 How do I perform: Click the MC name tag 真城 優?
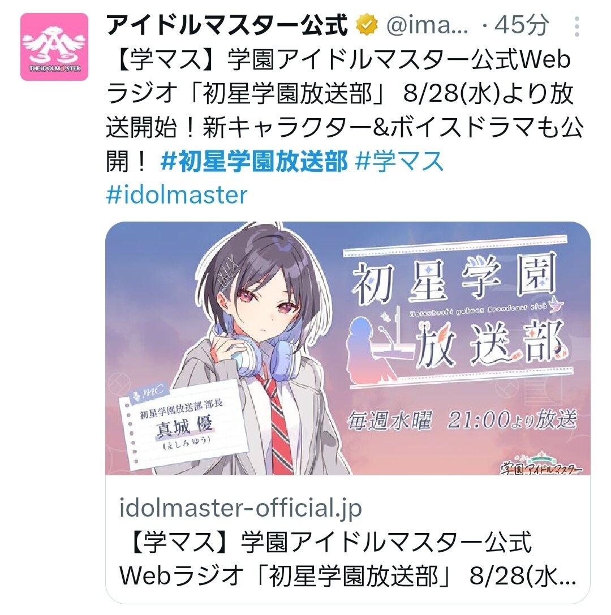click(x=183, y=426)
